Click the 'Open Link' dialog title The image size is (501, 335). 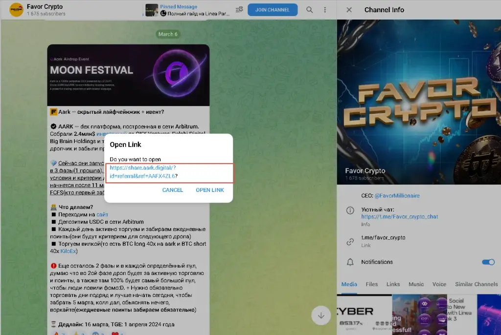(x=125, y=145)
